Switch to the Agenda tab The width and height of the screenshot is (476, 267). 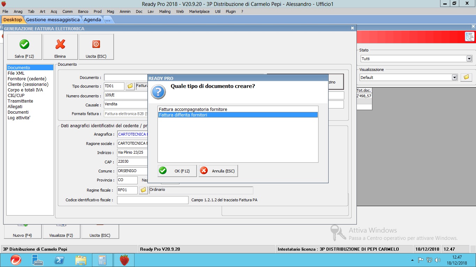[x=92, y=19]
